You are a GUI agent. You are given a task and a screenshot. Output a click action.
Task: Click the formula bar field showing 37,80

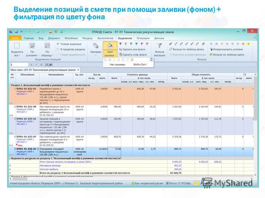click(150, 65)
